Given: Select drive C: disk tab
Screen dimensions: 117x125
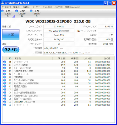Looking at the screenshot, I should click(8, 13).
